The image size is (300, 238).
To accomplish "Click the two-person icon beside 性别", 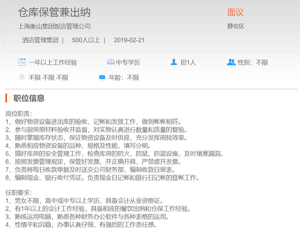I will tap(231, 62).
